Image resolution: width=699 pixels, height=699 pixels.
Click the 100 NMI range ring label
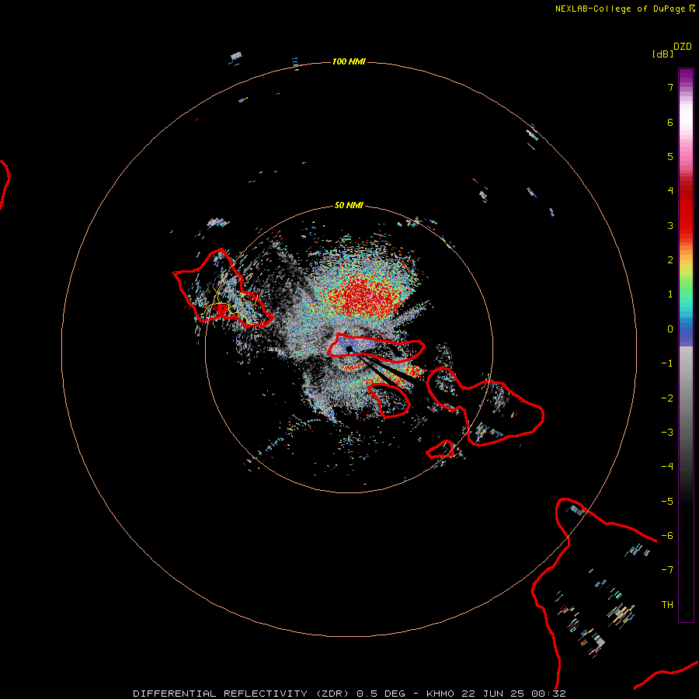[x=349, y=61]
